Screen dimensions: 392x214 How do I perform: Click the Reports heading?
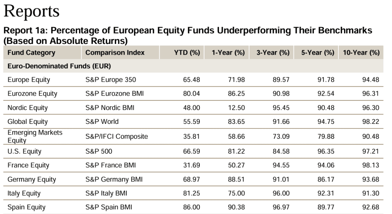(31, 11)
